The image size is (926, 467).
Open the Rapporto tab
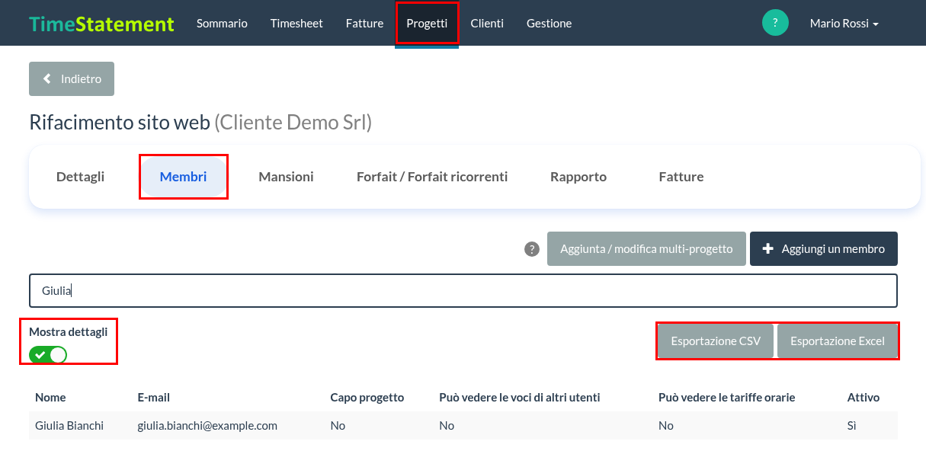coord(578,177)
